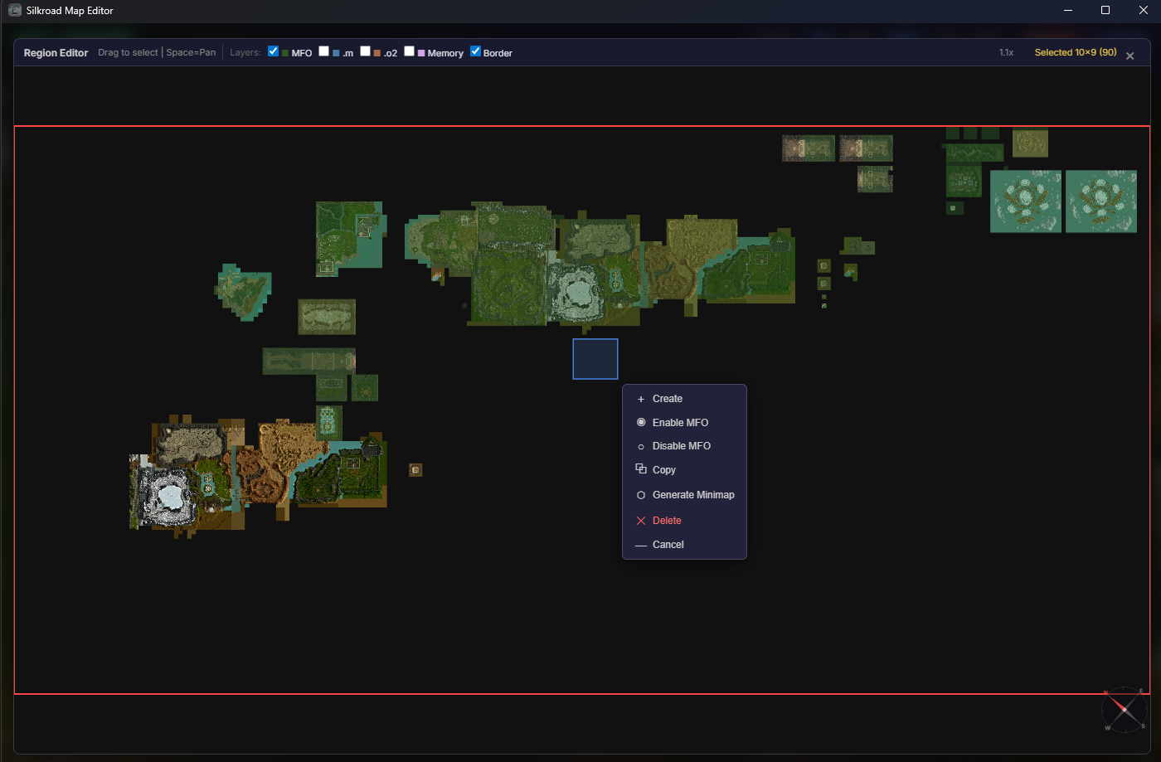Click the blue .m layer color swatch

click(x=336, y=53)
